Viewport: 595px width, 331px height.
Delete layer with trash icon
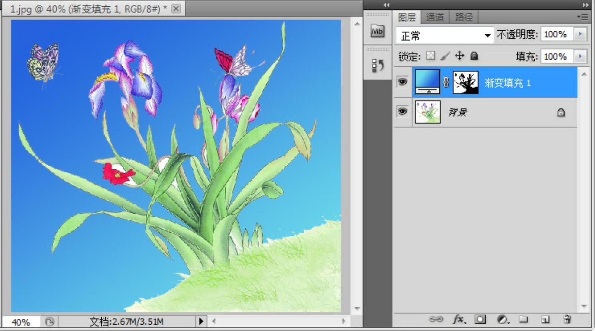[567, 319]
